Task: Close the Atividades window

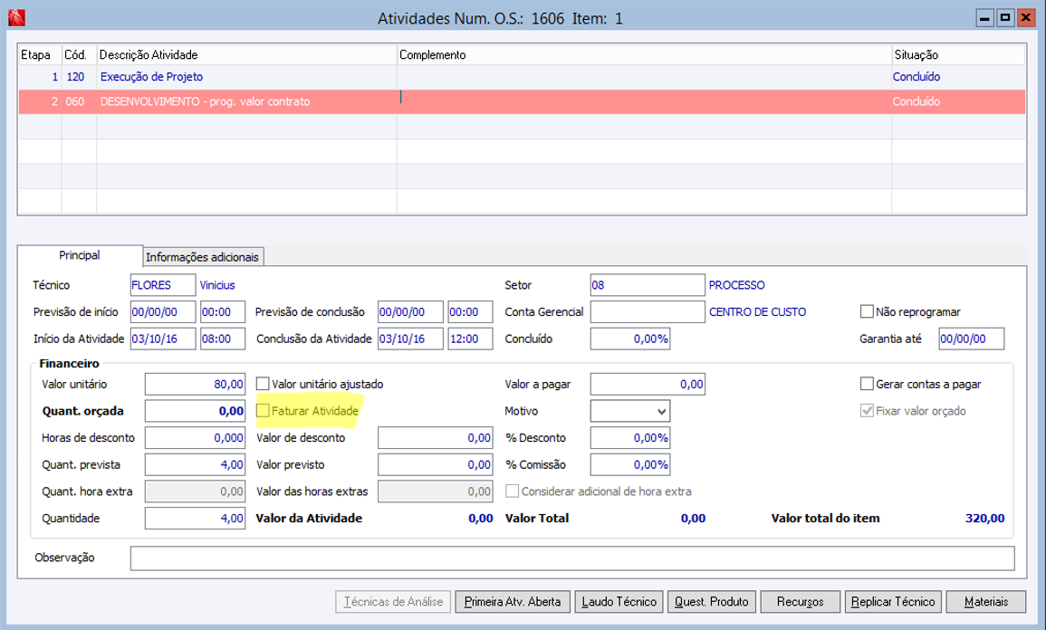Action: pos(1026,17)
